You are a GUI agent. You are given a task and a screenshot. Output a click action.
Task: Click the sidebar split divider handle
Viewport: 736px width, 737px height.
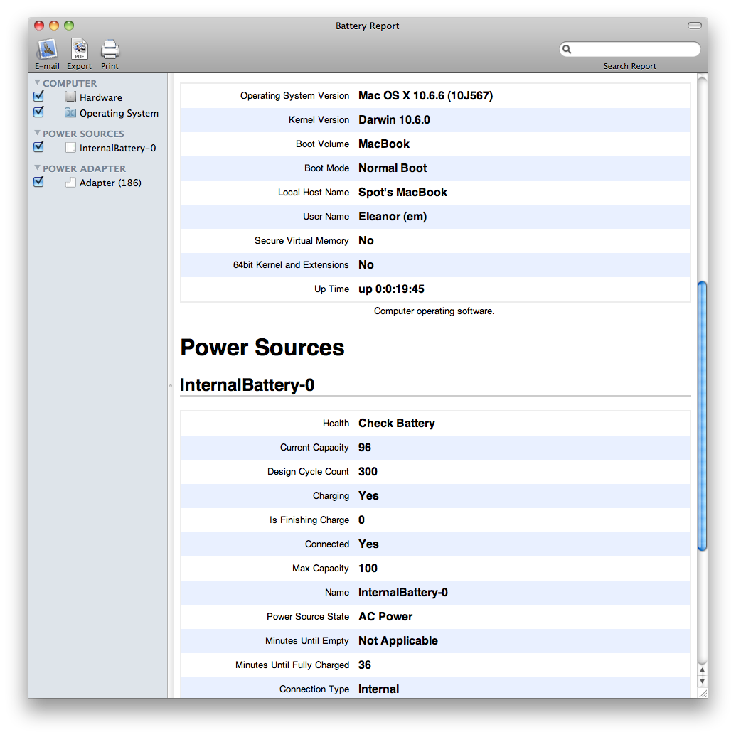pyautogui.click(x=170, y=386)
